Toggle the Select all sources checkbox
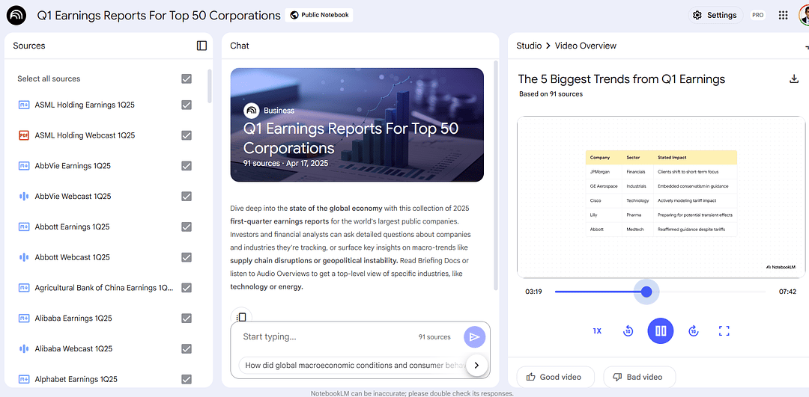The height and width of the screenshot is (397, 809). (187, 79)
